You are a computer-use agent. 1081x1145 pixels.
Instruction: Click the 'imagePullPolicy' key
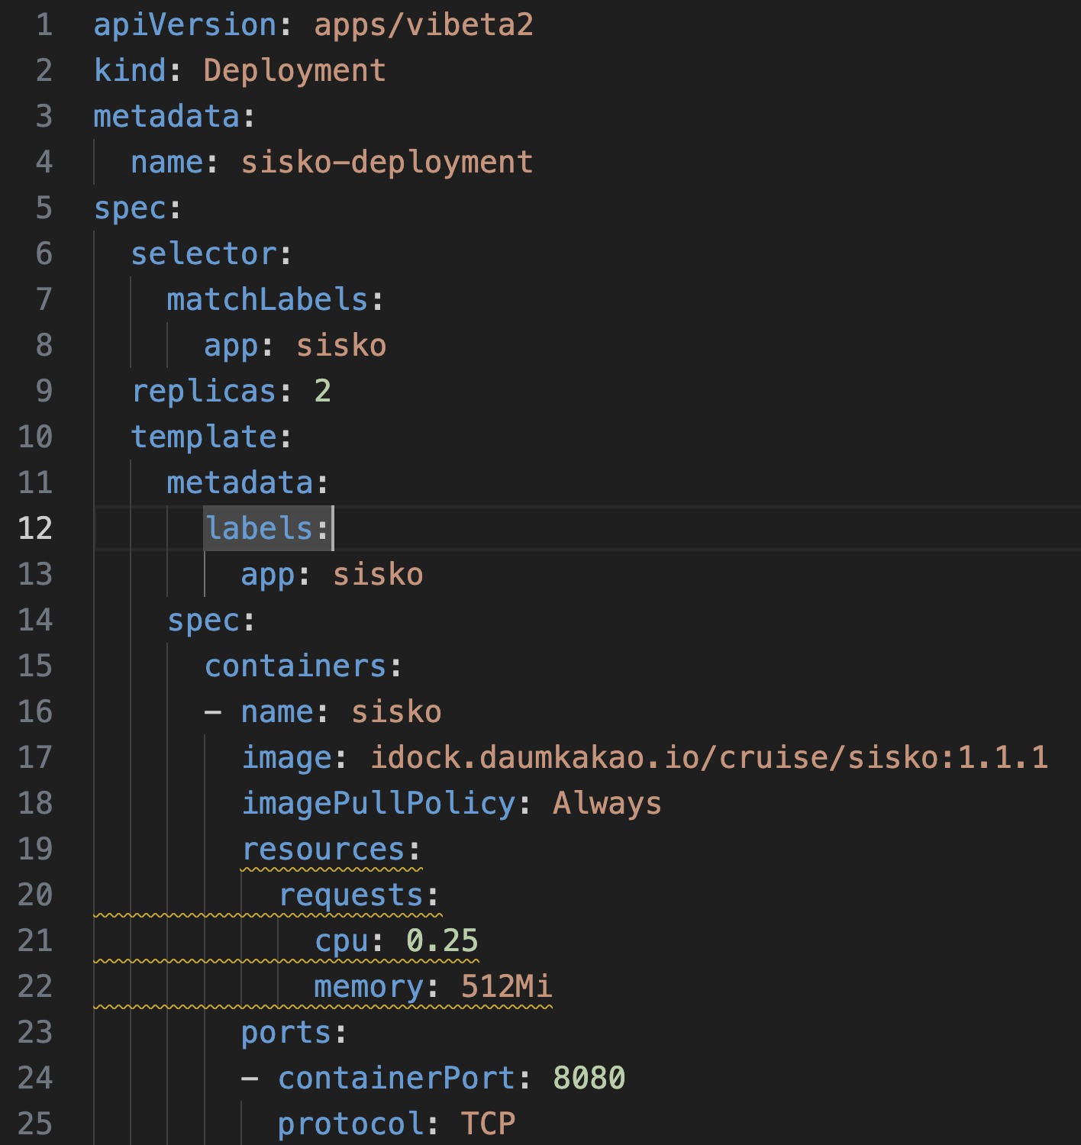(x=378, y=804)
